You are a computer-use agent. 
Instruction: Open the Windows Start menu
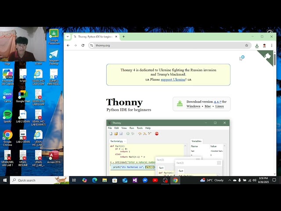pyautogui.click(x=5, y=180)
